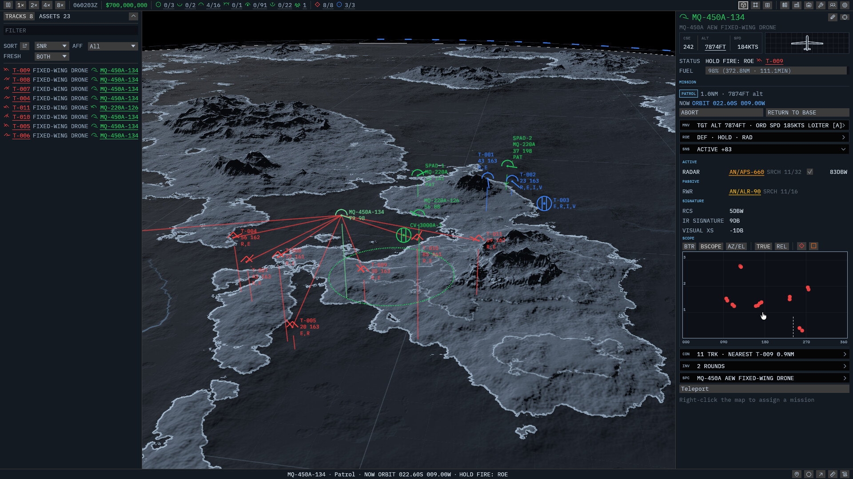Open the robot automation panel icon
The height and width of the screenshot is (479, 853).
coord(809,5)
